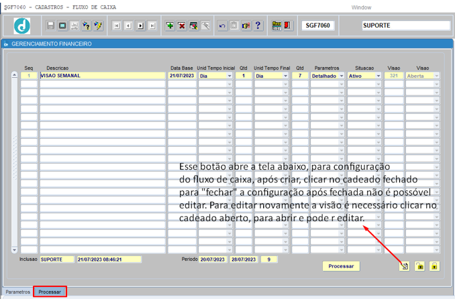The width and height of the screenshot is (455, 301).
Task: Click the Seq field with value 1
Action: click(29, 76)
